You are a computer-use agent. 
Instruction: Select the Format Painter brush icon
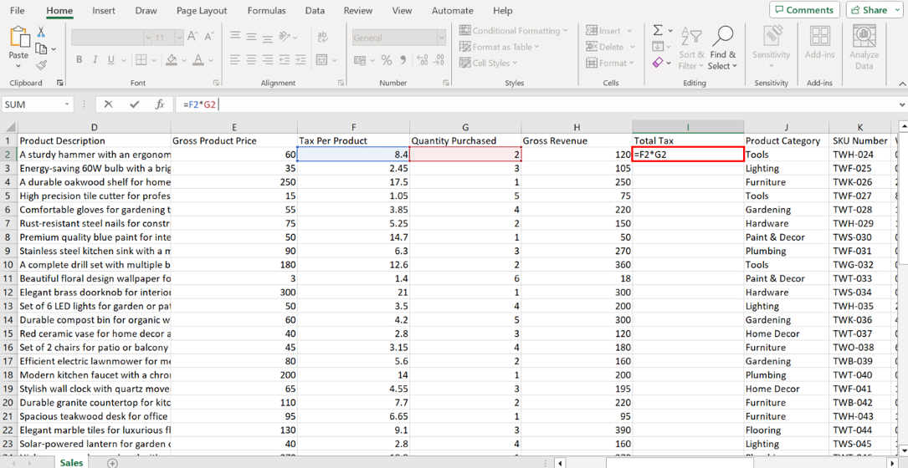(41, 65)
